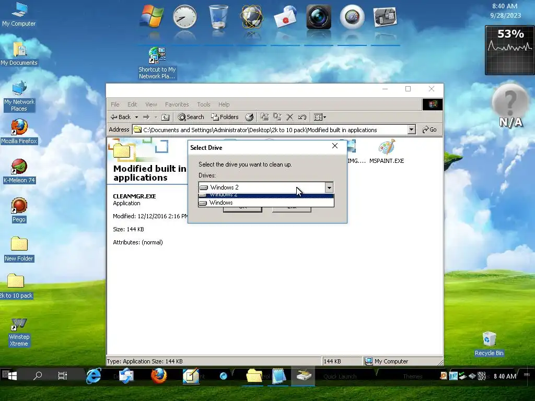Click the taskbar clock 8:40 AM

pos(505,376)
